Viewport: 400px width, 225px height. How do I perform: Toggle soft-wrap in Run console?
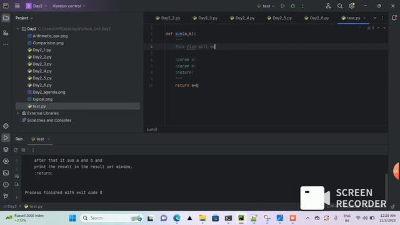point(17,176)
